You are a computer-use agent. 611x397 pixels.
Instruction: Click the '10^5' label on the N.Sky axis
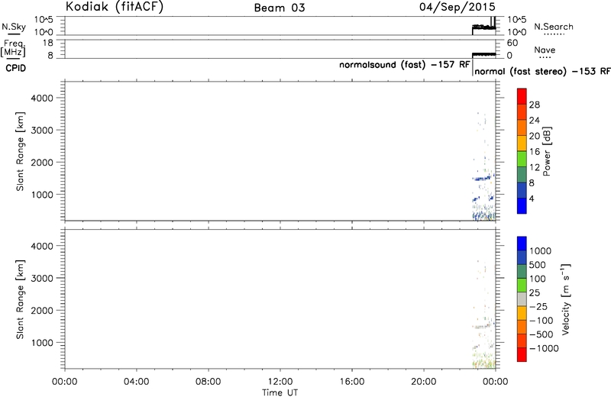click(44, 19)
